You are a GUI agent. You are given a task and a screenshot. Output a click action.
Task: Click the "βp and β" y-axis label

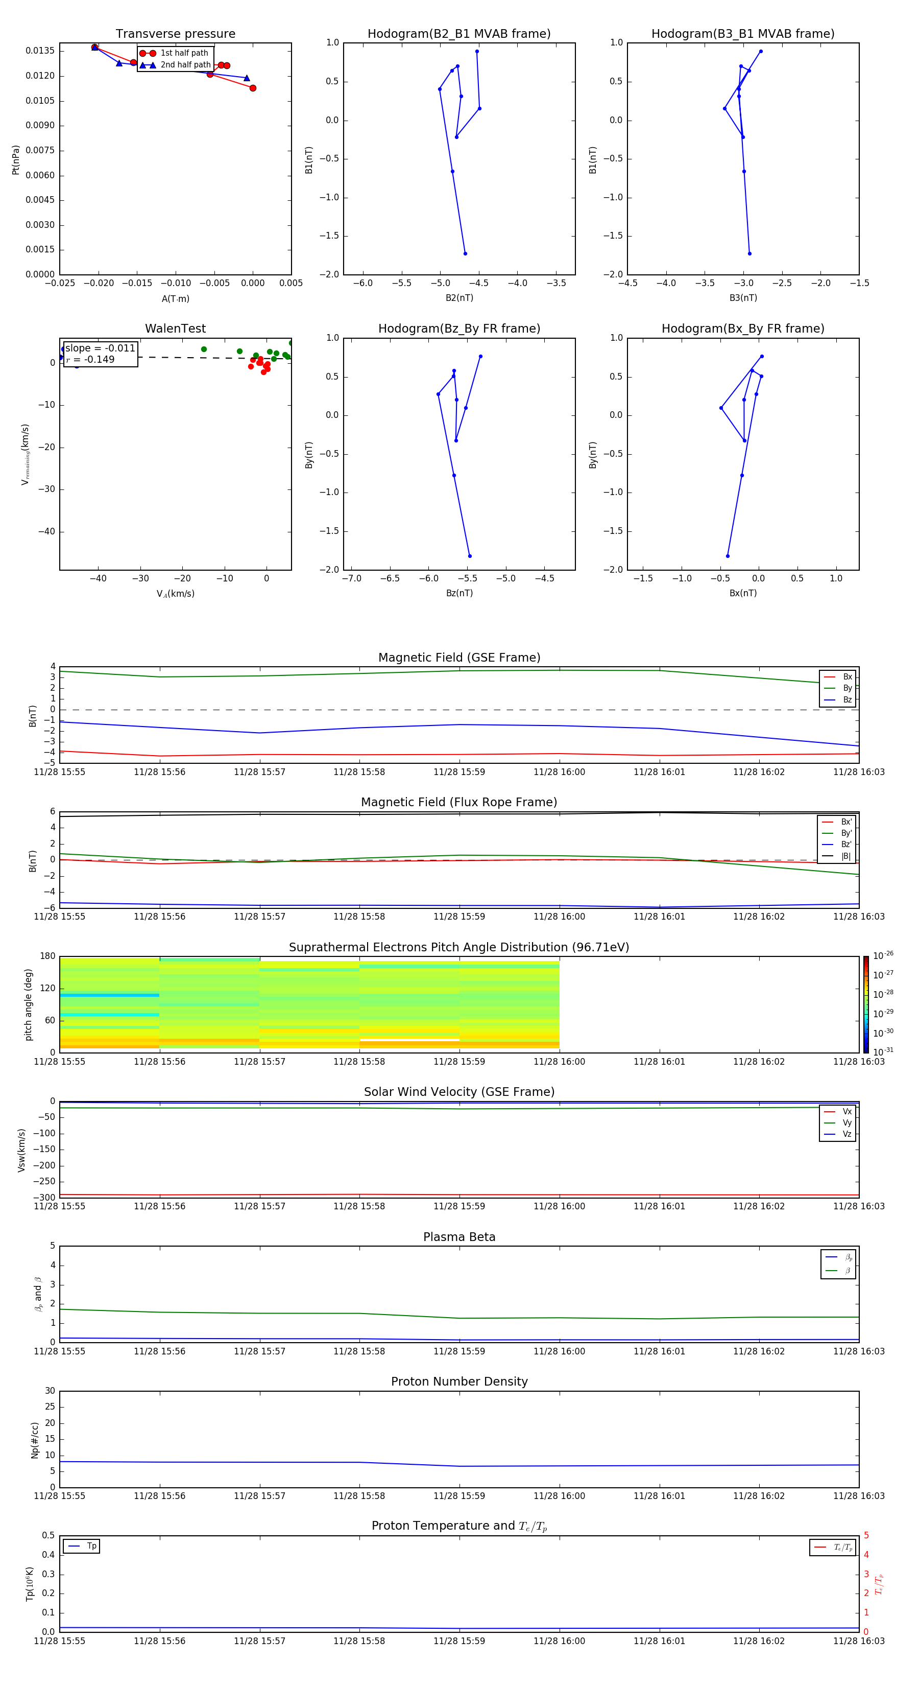coord(38,1294)
